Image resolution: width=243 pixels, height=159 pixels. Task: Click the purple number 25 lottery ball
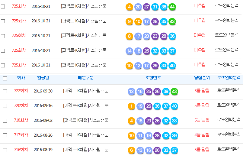[149, 92]
